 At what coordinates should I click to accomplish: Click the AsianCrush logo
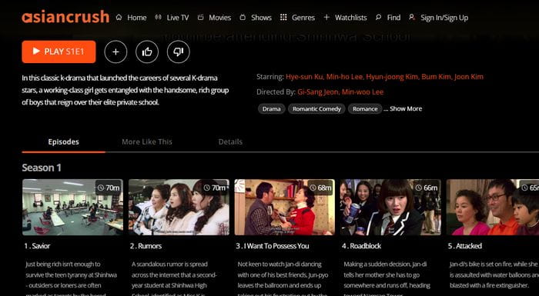coord(65,17)
